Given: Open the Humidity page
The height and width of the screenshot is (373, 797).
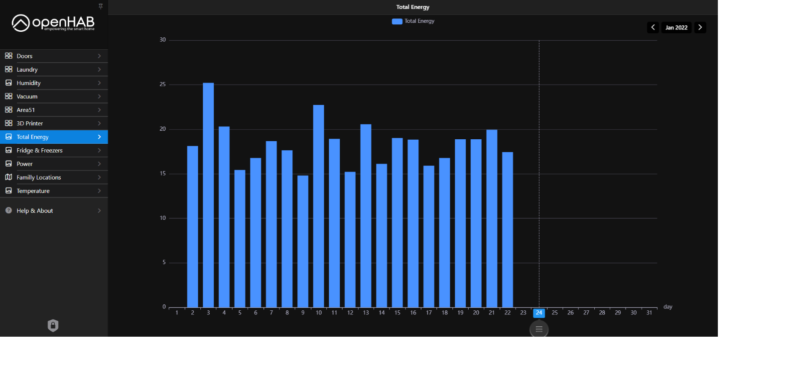Looking at the screenshot, I should (x=54, y=83).
